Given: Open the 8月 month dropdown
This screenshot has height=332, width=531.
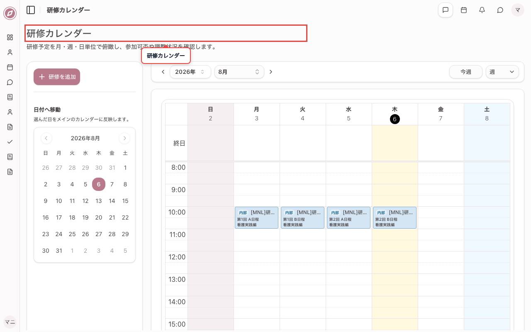Looking at the screenshot, I should (239, 72).
